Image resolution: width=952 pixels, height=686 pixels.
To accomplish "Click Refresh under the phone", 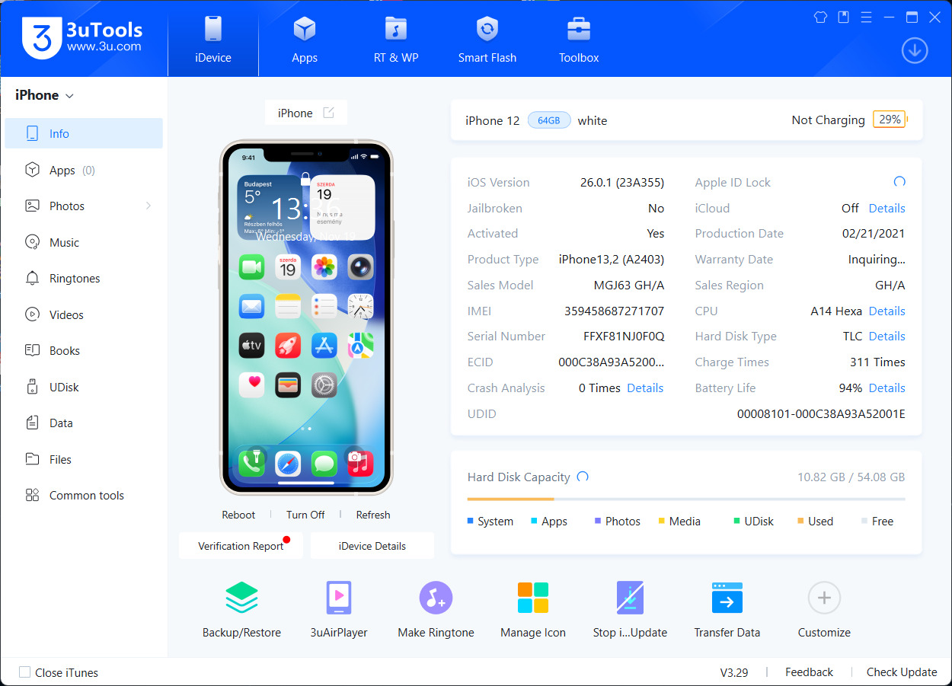I will pyautogui.click(x=373, y=515).
